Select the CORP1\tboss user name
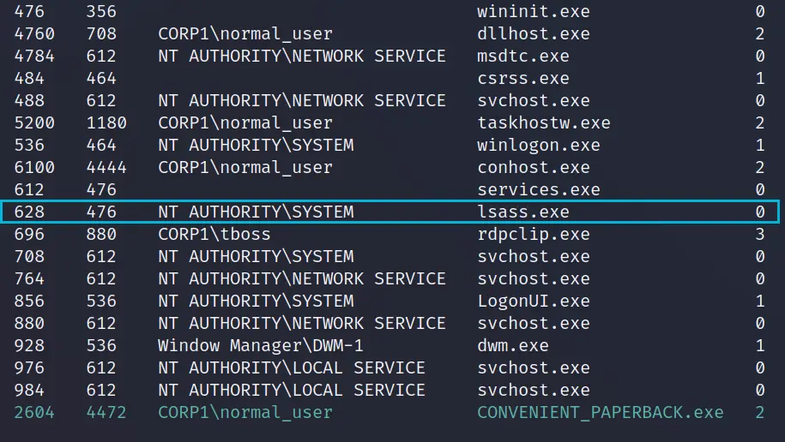This screenshot has width=785, height=442. click(x=214, y=234)
